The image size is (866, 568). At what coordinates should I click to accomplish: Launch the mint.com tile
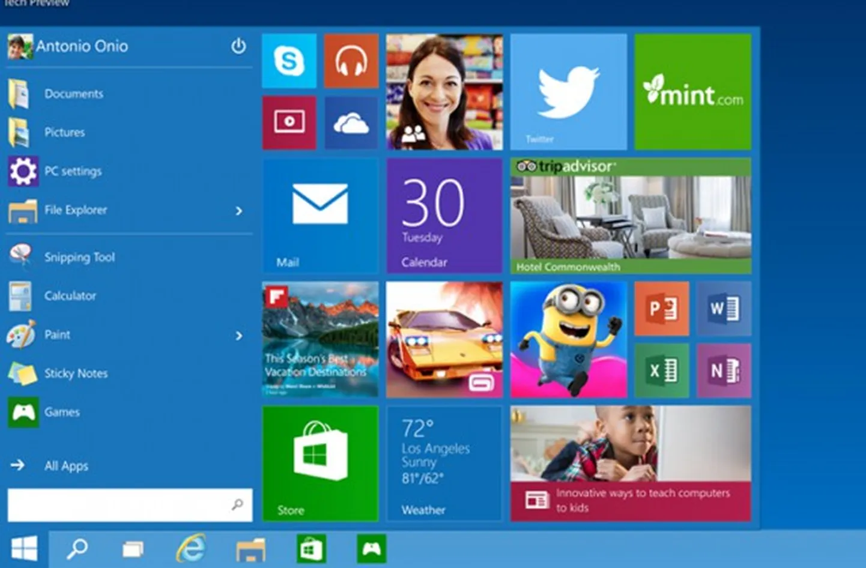[693, 92]
